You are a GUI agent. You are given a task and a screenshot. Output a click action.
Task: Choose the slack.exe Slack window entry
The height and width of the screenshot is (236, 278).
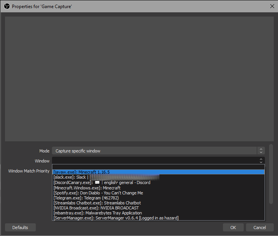[x=158, y=177]
